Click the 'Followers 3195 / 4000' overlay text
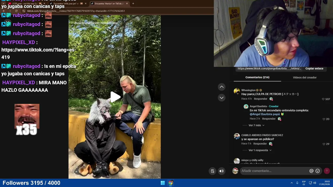The width and height of the screenshot is (333, 187). coord(31,183)
